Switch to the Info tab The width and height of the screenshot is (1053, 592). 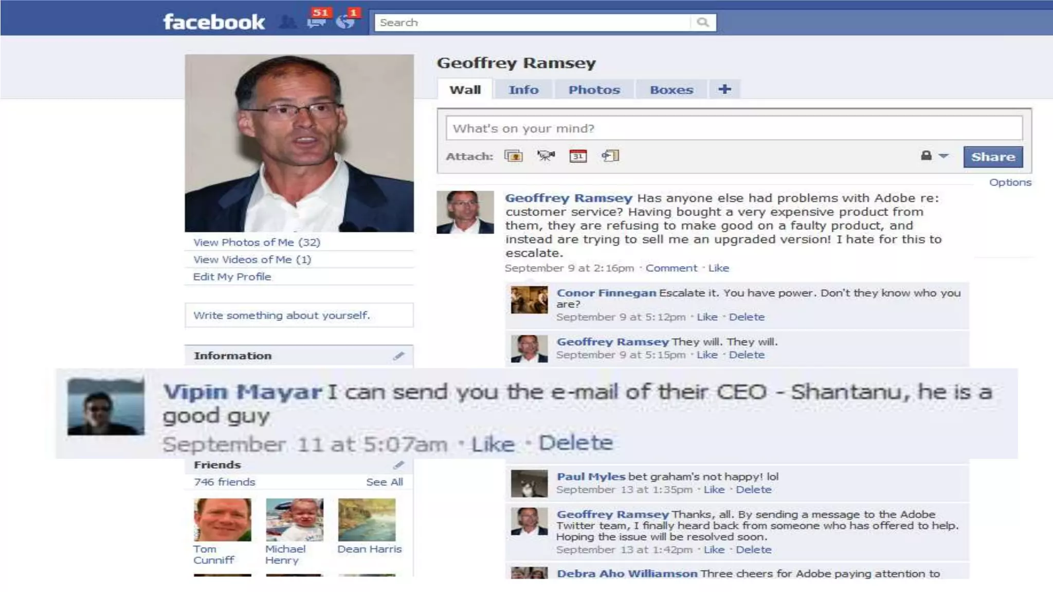(523, 90)
